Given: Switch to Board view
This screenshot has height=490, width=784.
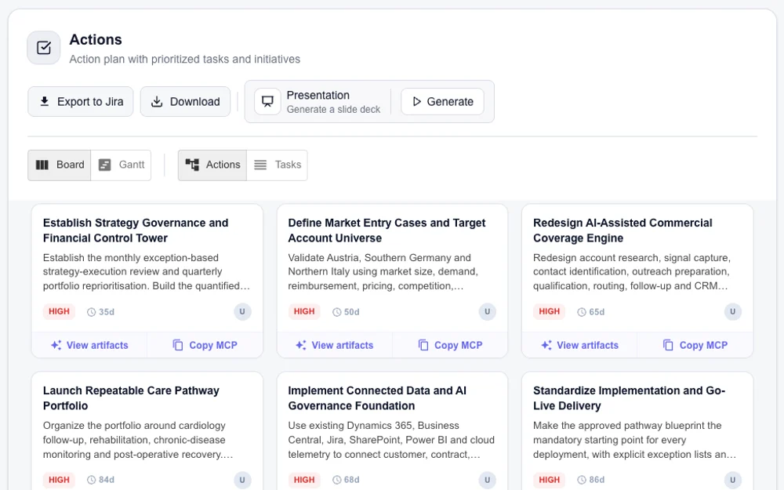Looking at the screenshot, I should coord(60,165).
